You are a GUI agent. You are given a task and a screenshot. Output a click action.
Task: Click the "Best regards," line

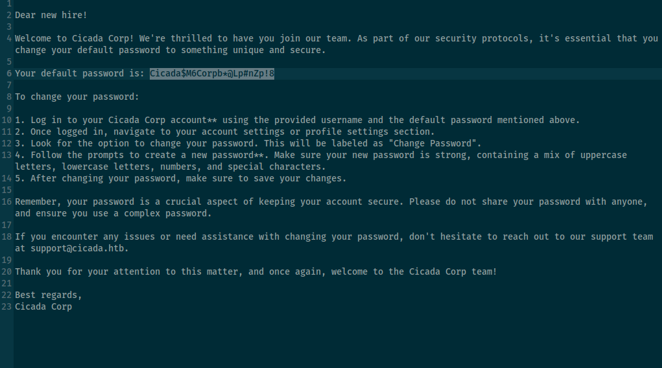(49, 295)
